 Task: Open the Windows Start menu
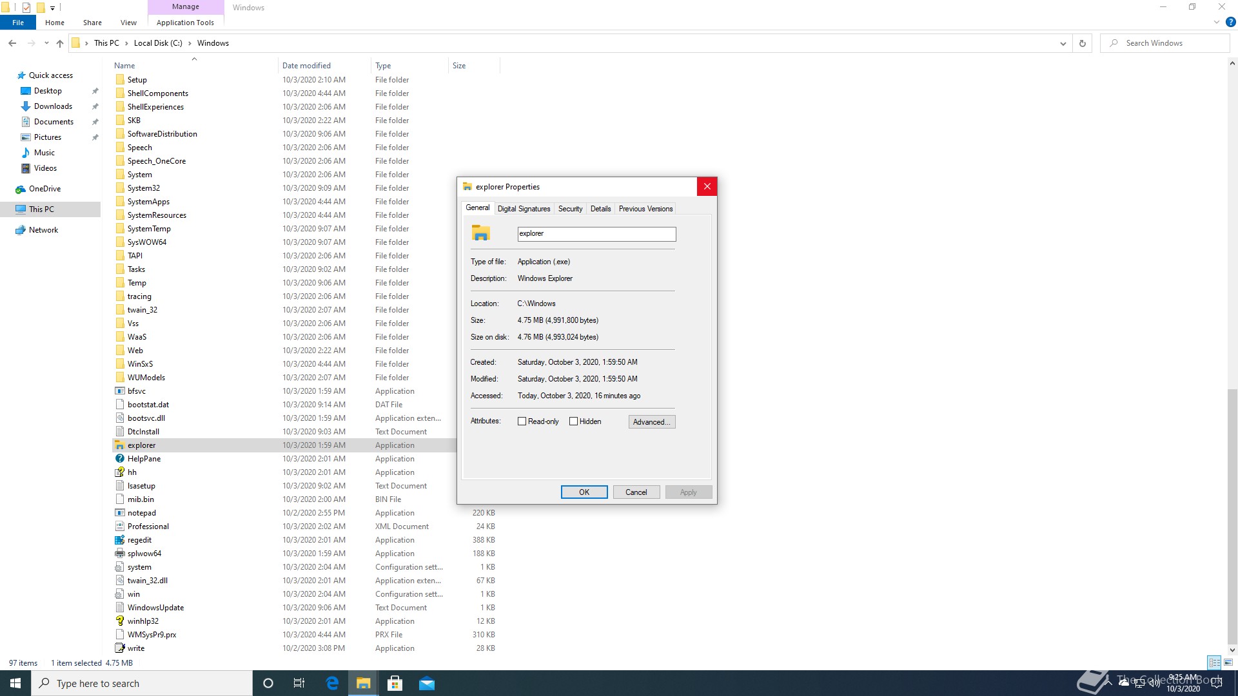pyautogui.click(x=15, y=683)
